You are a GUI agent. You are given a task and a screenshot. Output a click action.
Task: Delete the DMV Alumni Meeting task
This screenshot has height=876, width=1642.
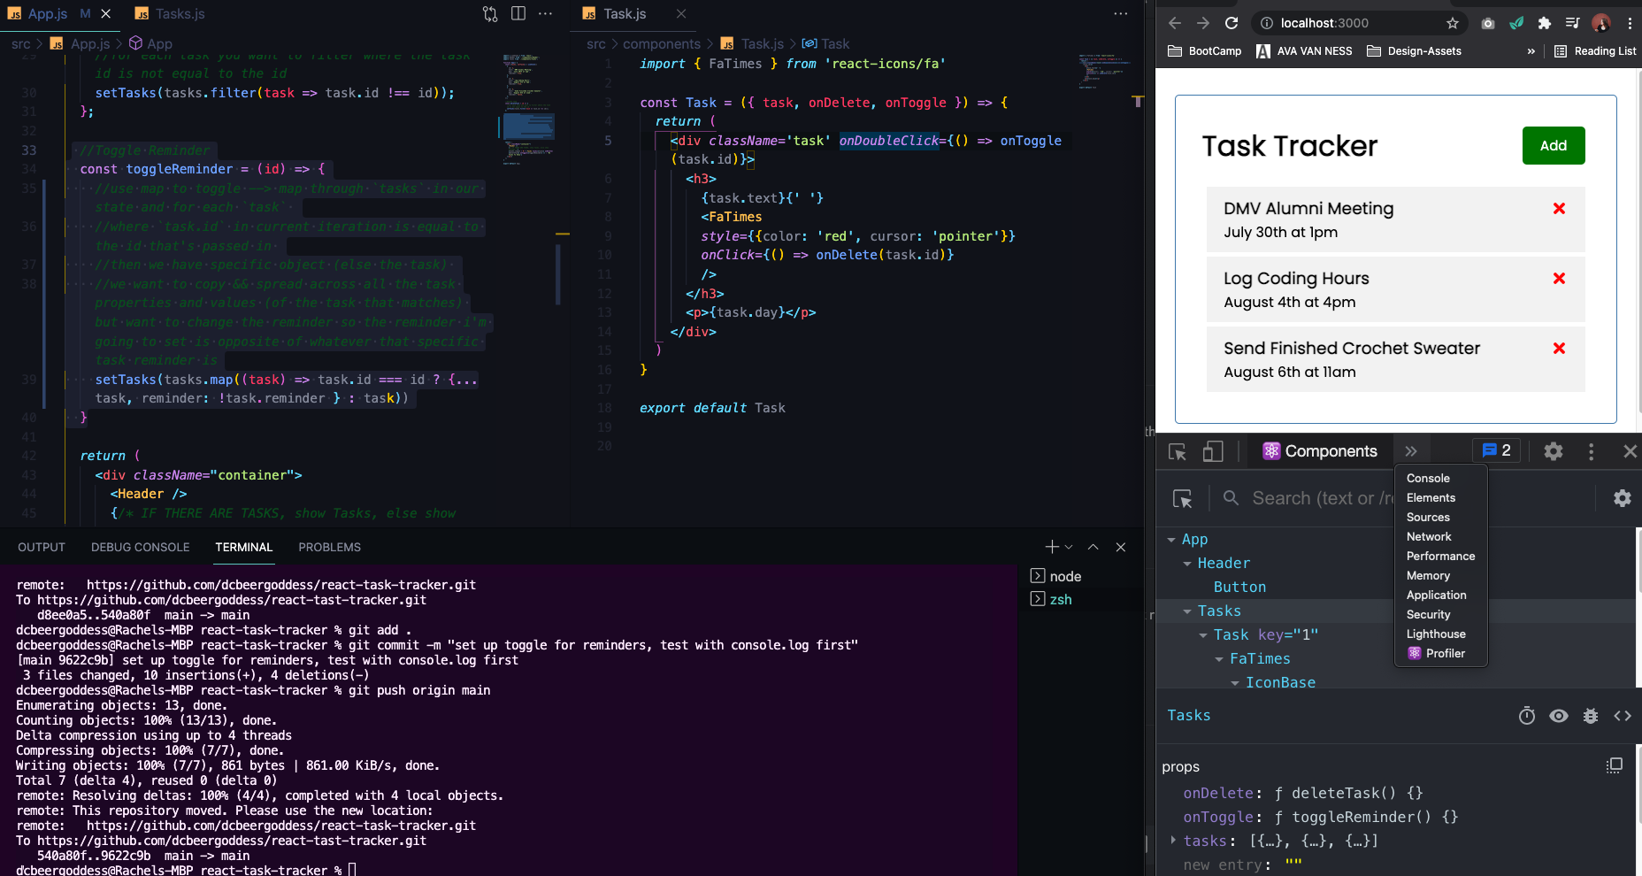(1559, 209)
